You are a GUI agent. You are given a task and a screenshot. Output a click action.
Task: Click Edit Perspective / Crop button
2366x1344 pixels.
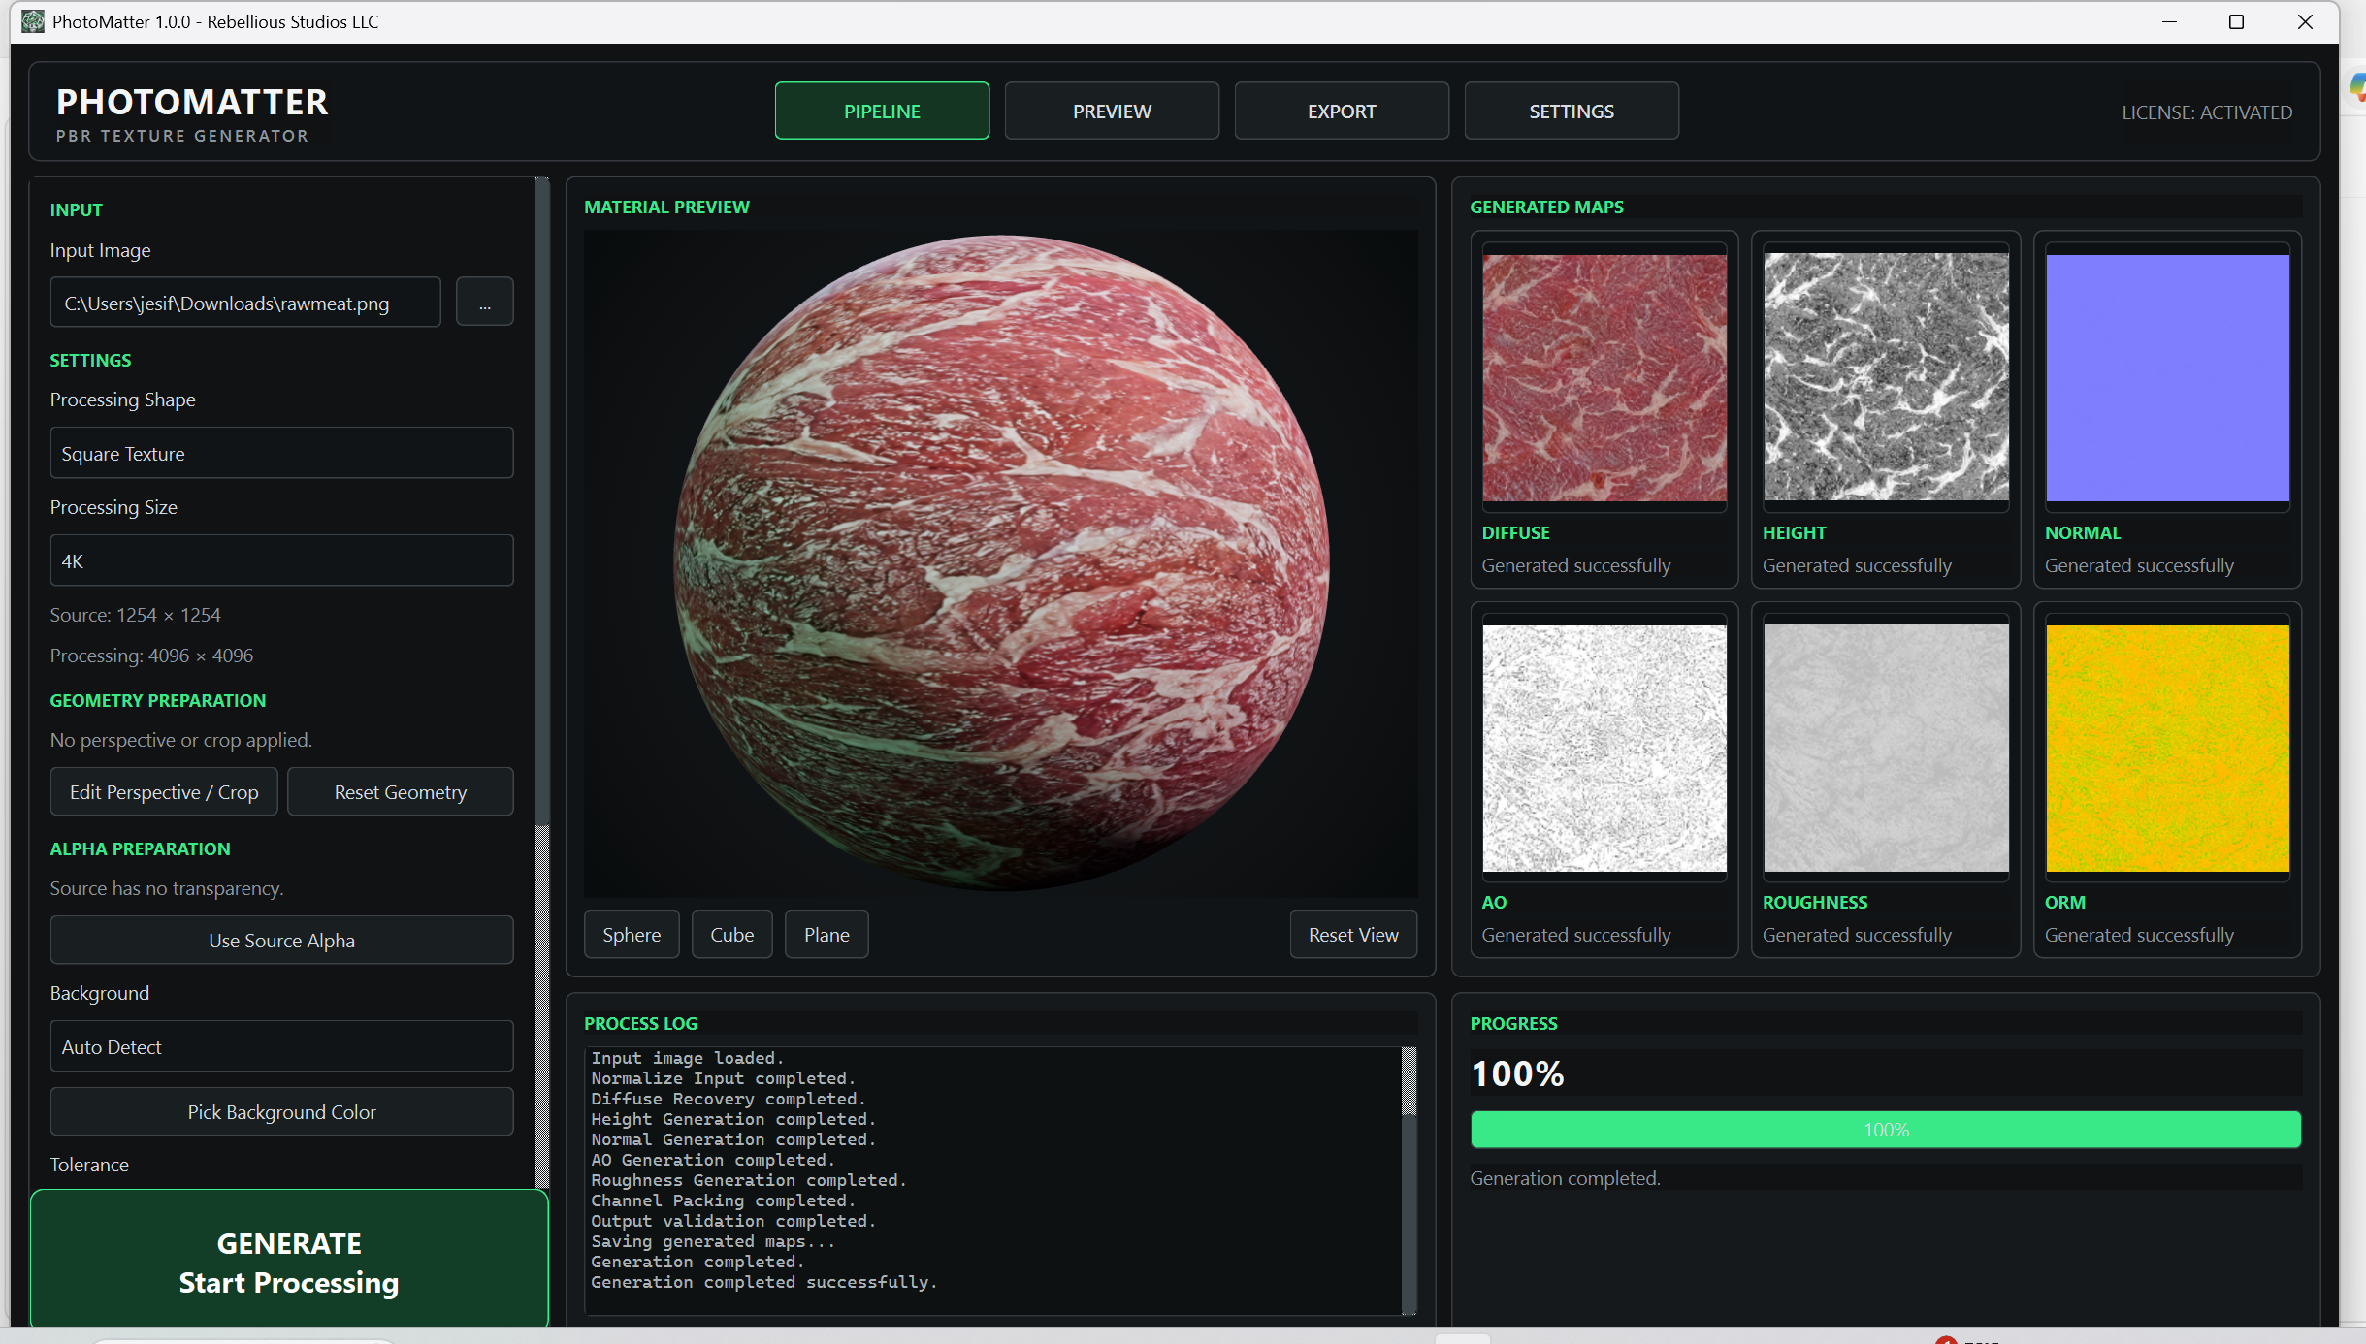(164, 791)
